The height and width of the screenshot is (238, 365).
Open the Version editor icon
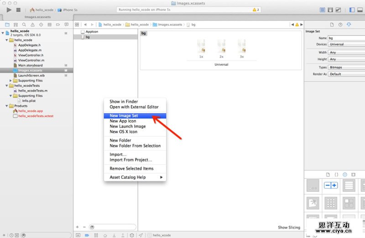(338, 10)
